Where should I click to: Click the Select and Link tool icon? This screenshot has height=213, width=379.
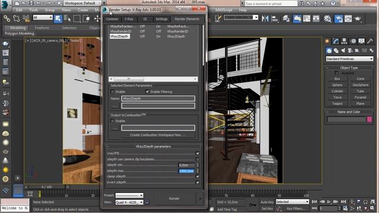tap(7, 18)
